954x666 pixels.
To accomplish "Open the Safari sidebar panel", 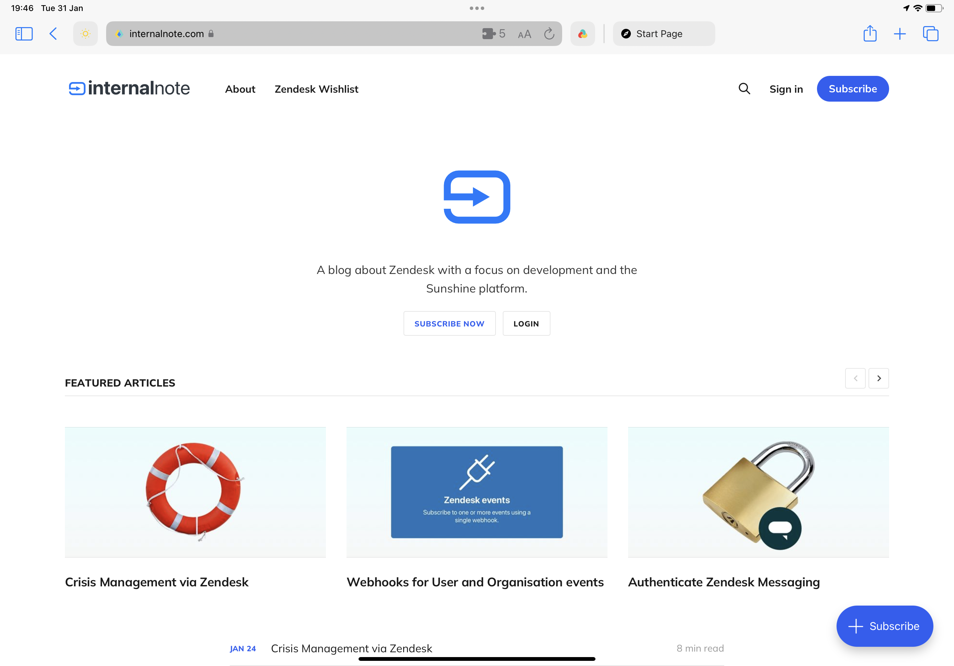I will tap(24, 34).
